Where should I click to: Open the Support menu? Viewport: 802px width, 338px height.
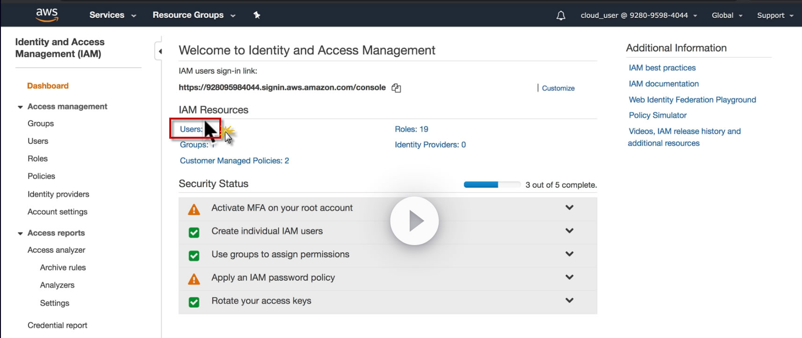tap(775, 15)
